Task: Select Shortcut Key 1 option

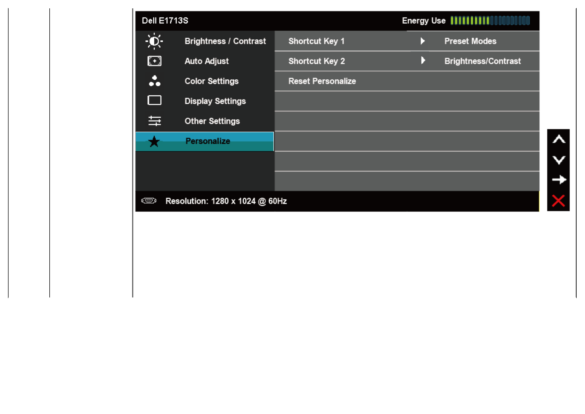Action: coord(316,41)
